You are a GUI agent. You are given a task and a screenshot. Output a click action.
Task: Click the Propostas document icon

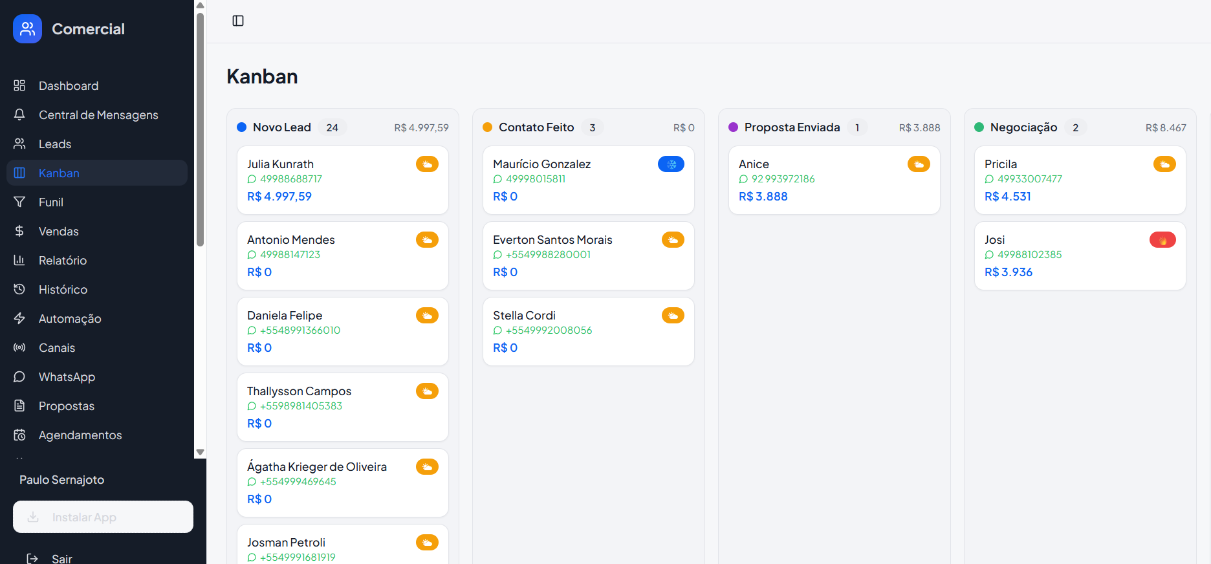[x=19, y=406]
